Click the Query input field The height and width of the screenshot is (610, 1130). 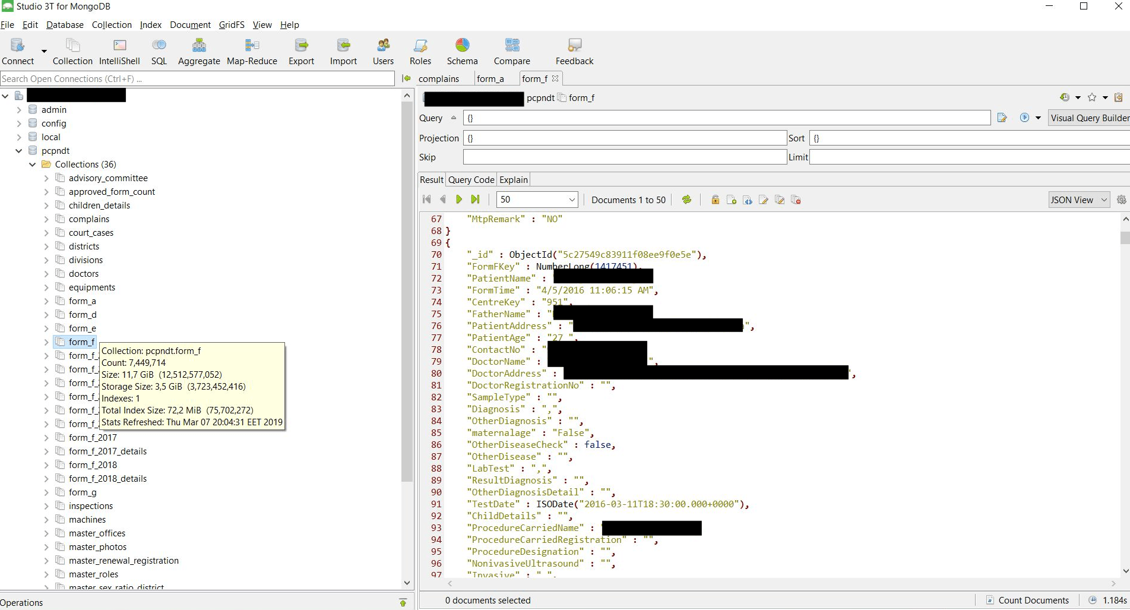726,118
